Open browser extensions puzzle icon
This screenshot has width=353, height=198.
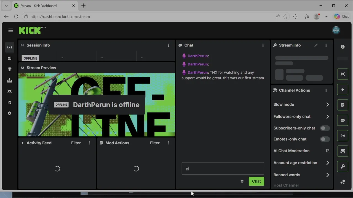coord(295,16)
